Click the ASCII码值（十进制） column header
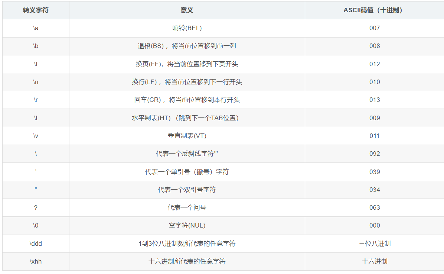This screenshot has width=444, height=274. pyautogui.click(x=374, y=10)
